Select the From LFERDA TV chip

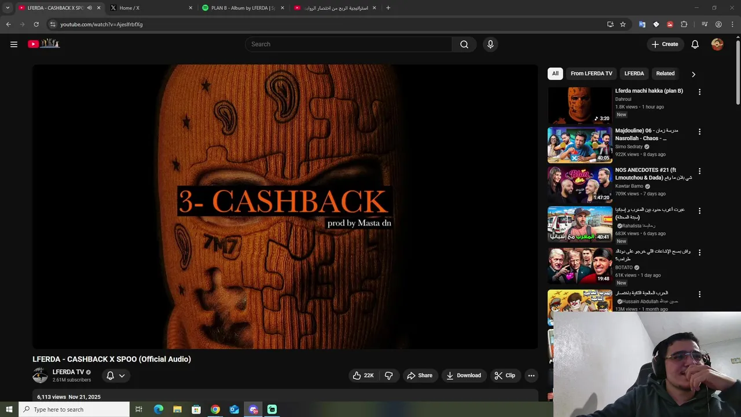click(591, 74)
